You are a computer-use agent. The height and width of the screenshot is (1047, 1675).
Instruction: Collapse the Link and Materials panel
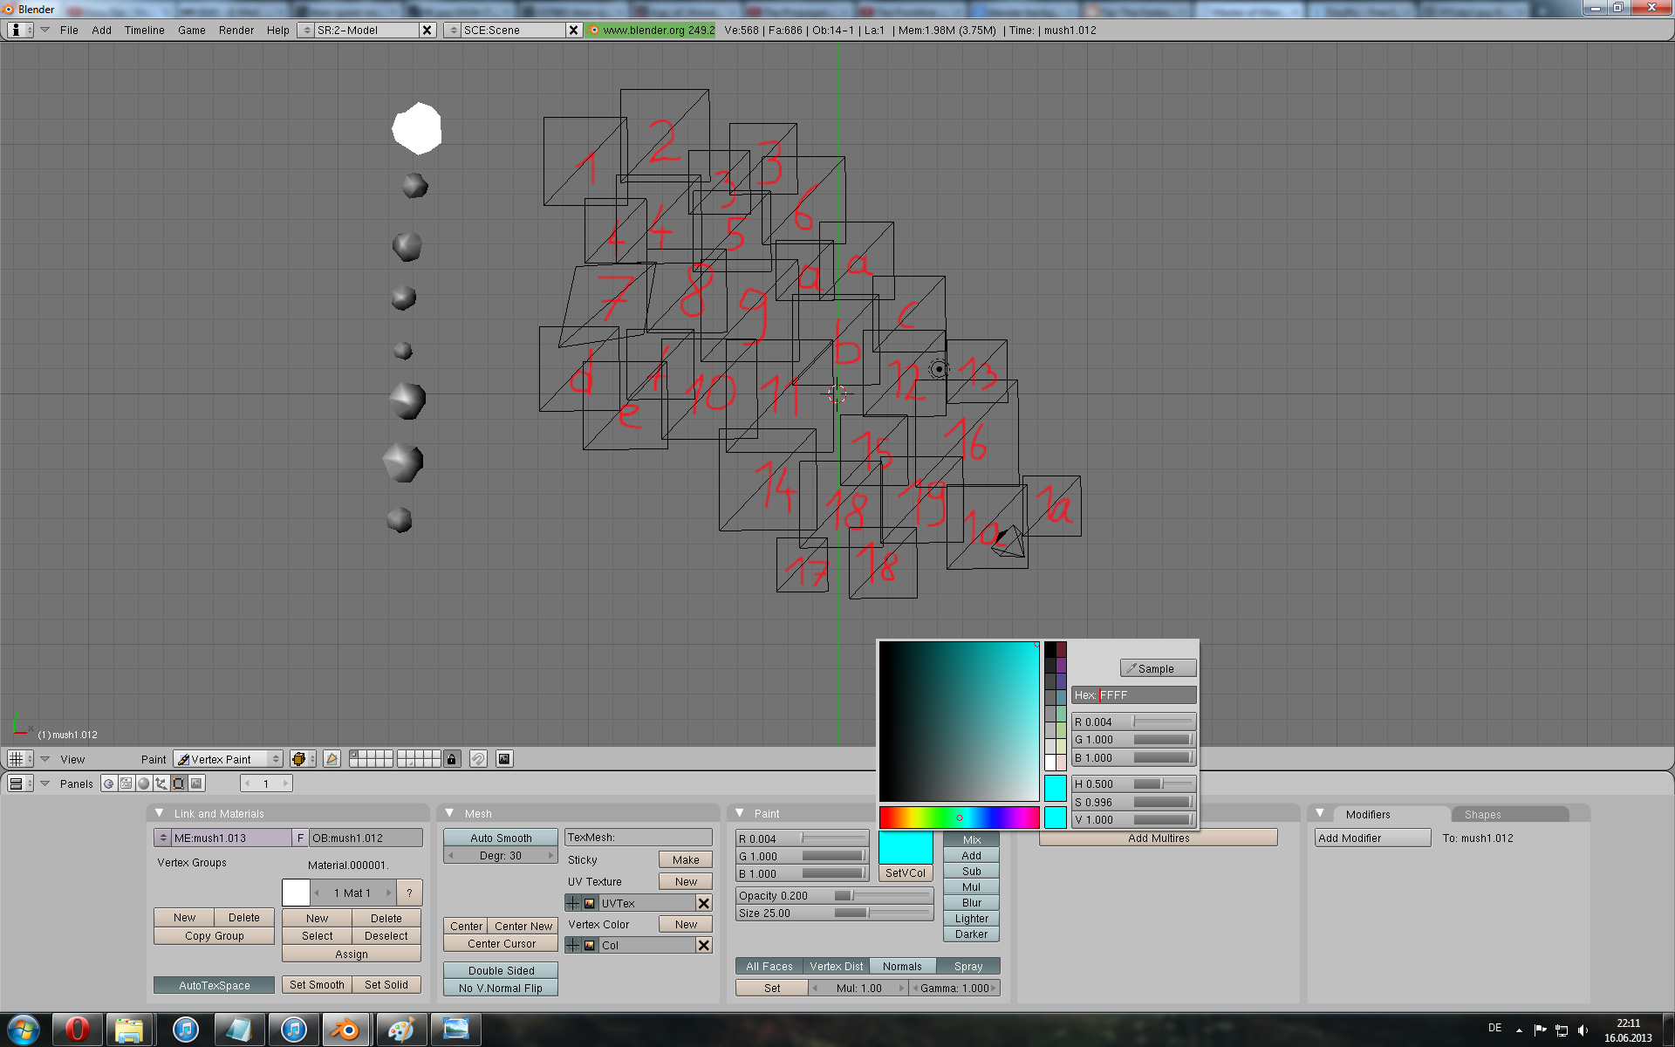pos(160,813)
